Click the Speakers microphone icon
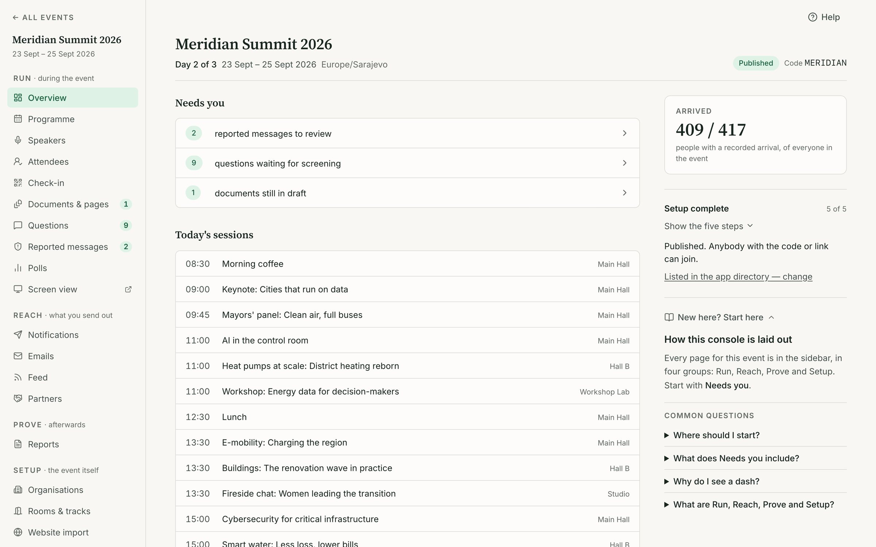Screen dimensions: 876x547 pos(18,140)
